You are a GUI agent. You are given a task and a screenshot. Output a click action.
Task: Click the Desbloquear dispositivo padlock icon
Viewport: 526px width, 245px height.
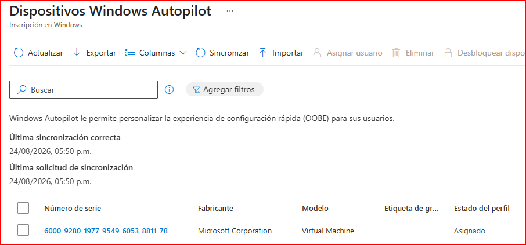tap(448, 53)
